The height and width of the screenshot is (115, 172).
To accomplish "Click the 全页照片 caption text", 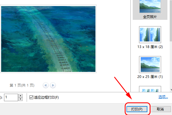I will 150,17.
